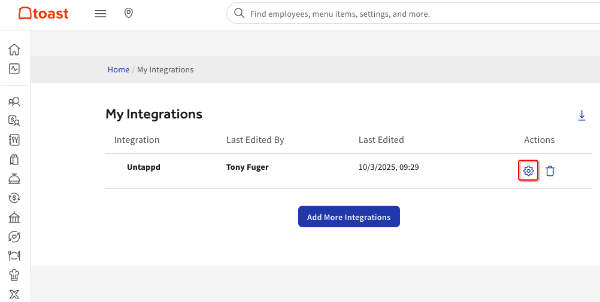Open the activity chart sidebar icon
Viewport: 600px width, 302px height.
pyautogui.click(x=14, y=69)
